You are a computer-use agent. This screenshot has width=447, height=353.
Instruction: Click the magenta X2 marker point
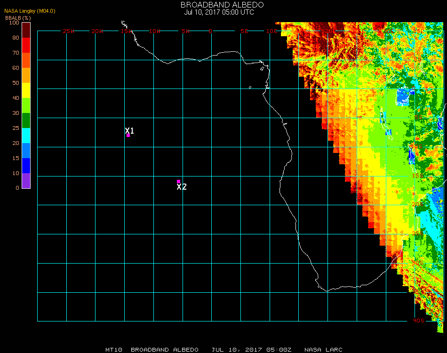(178, 181)
